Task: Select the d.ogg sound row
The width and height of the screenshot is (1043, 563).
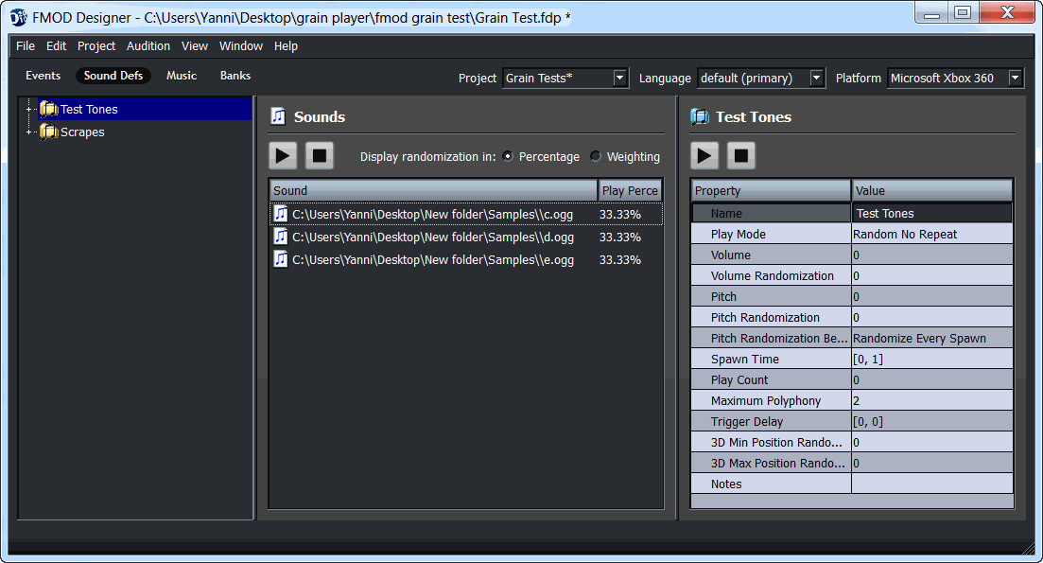Action: pos(466,237)
